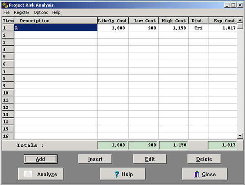Click the Delete button
This screenshot has width=245, height=185.
tap(204, 159)
